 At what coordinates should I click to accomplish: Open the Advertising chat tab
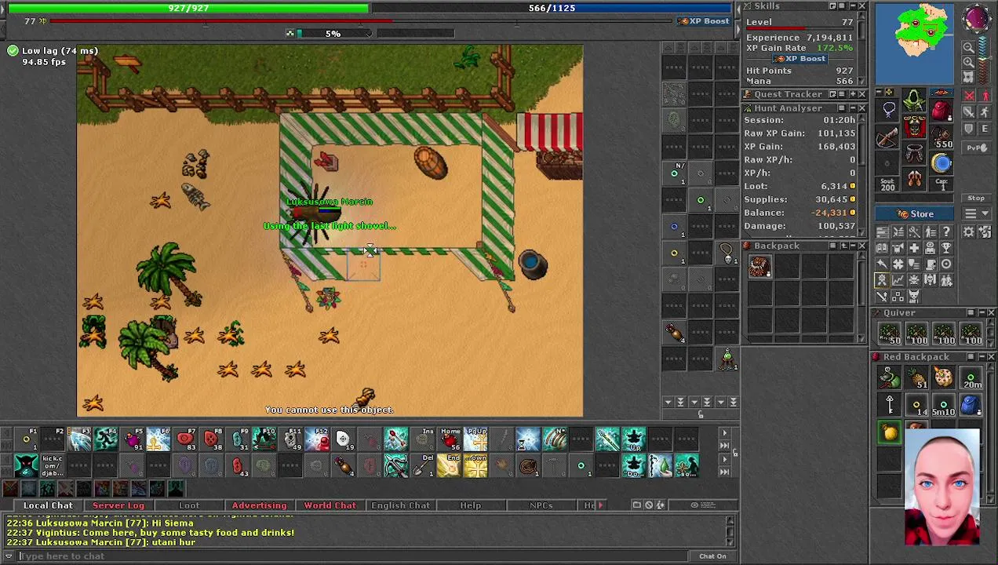click(259, 505)
